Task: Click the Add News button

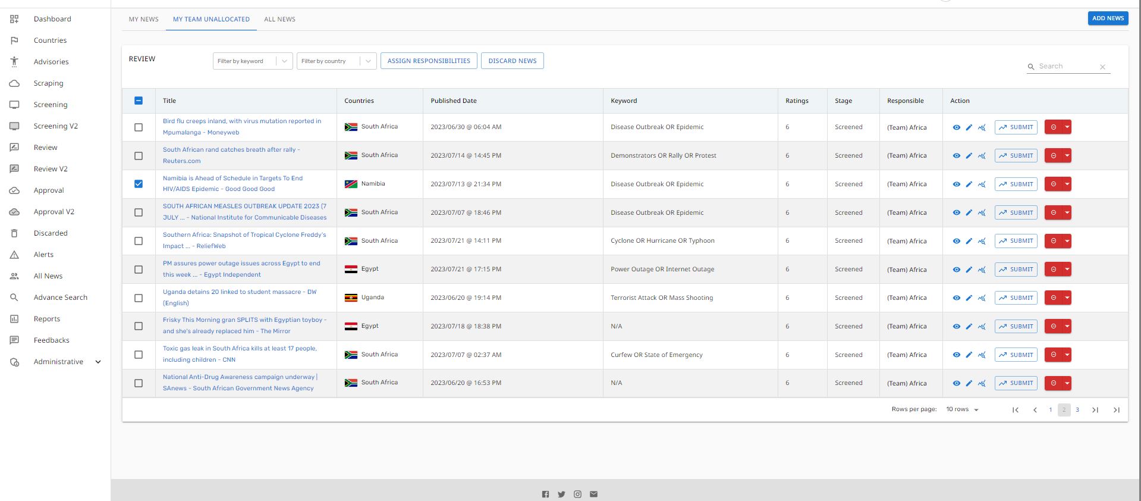Action: 1108,18
